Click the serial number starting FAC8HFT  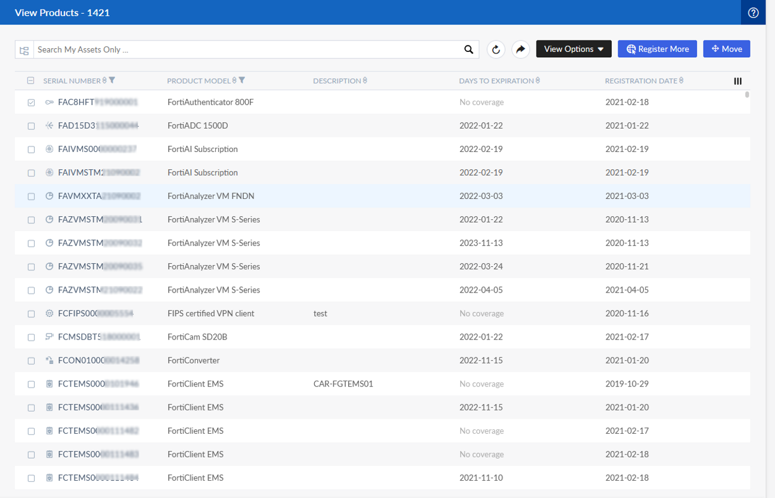coord(98,102)
